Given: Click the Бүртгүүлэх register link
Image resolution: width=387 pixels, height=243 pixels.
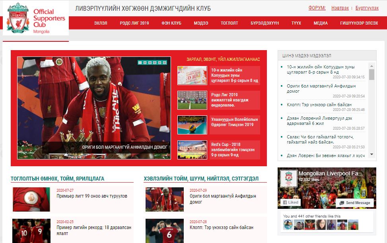Looking at the screenshot, I should 367,8.
